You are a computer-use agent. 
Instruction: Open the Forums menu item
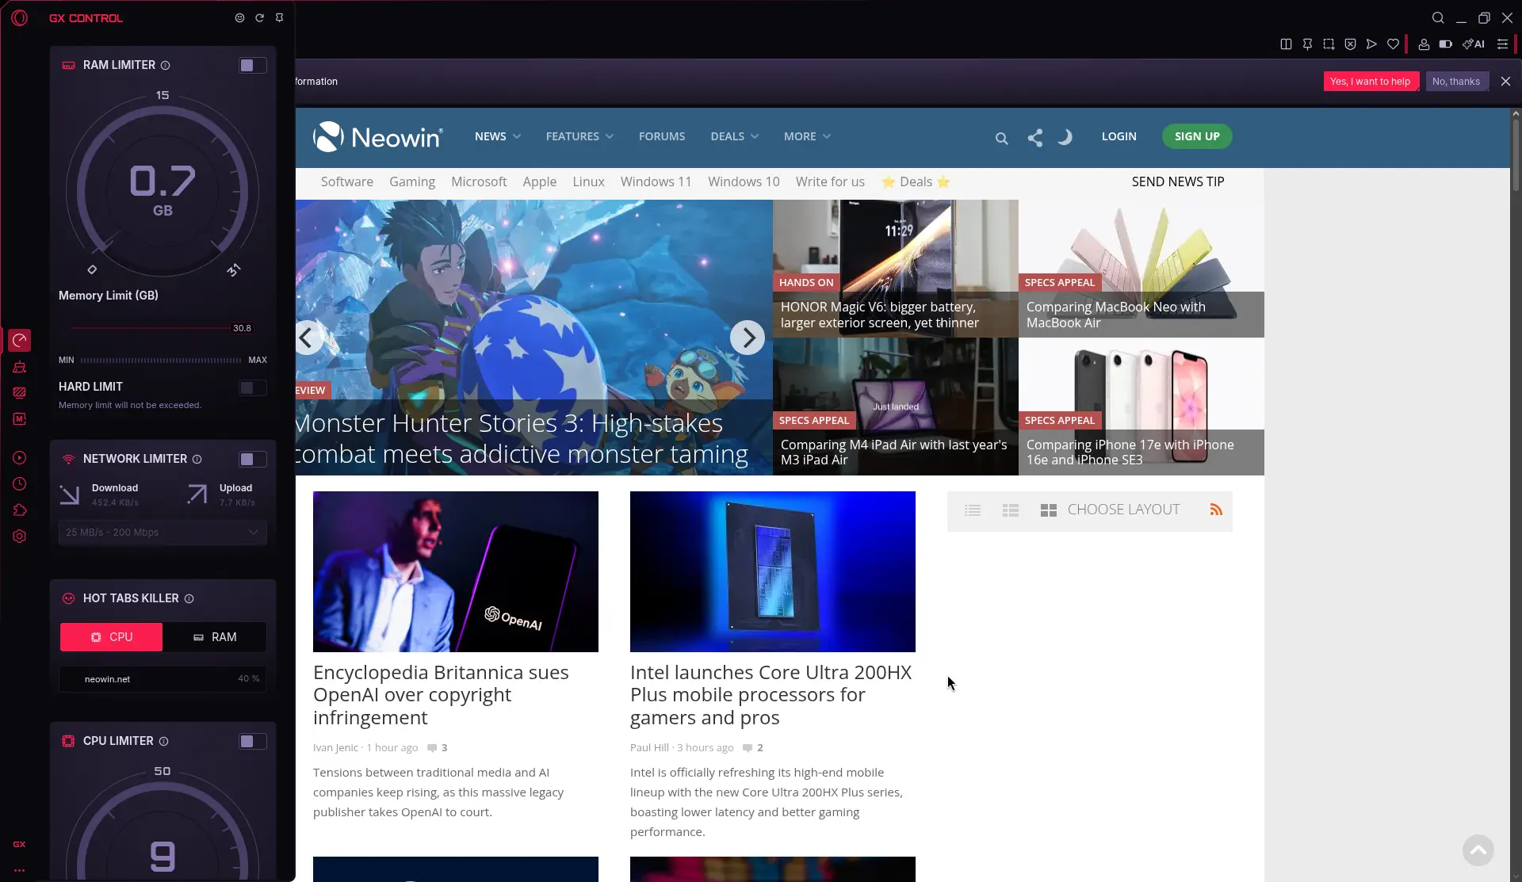point(661,136)
